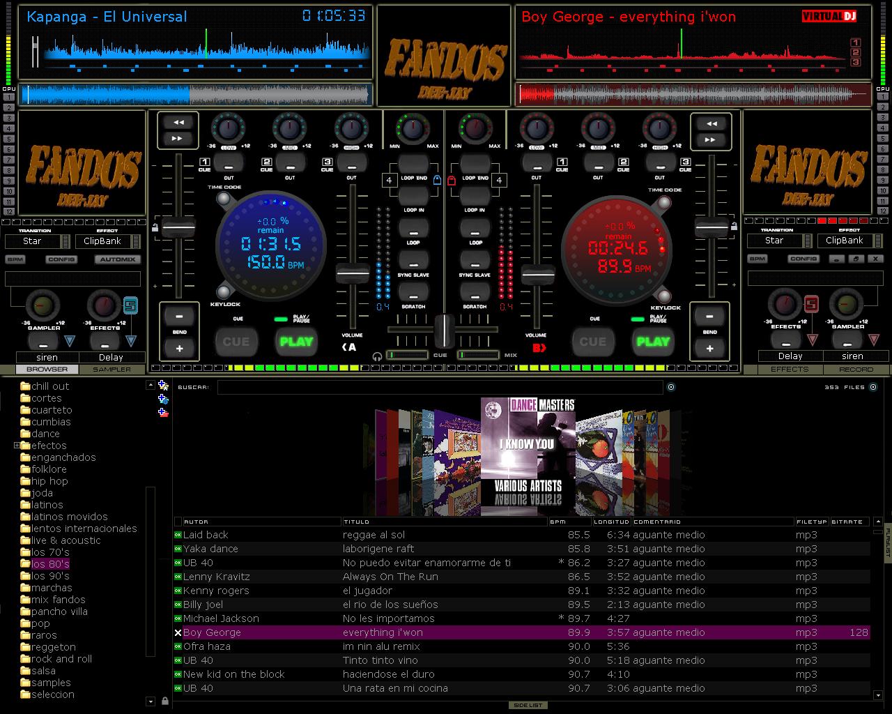The width and height of the screenshot is (892, 714).
Task: Hit the CUE button on deck B
Action: pos(593,341)
